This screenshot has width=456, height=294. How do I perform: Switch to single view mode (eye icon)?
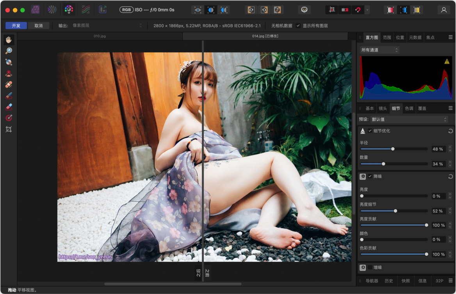[198, 10]
